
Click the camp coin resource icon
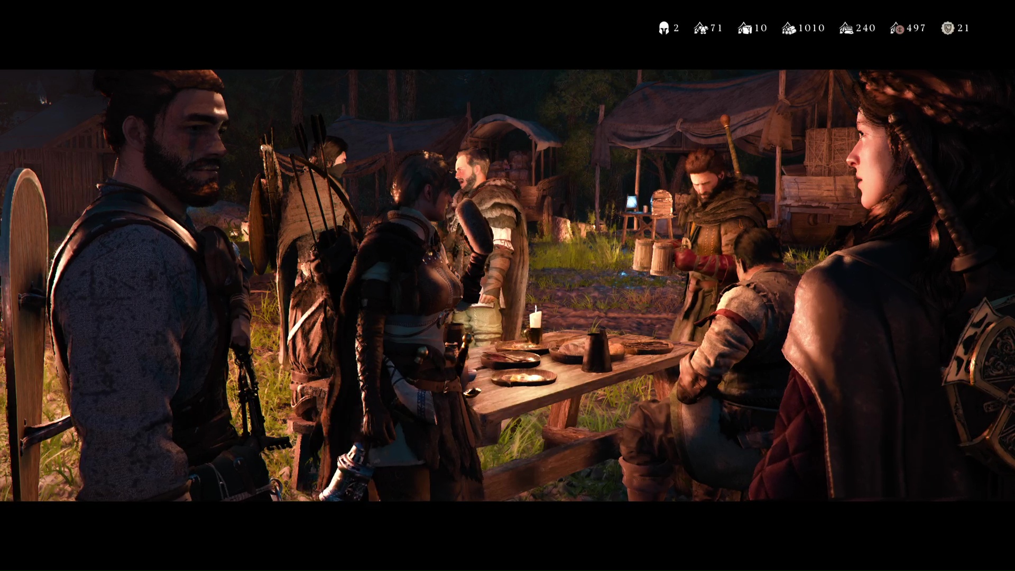(897, 28)
